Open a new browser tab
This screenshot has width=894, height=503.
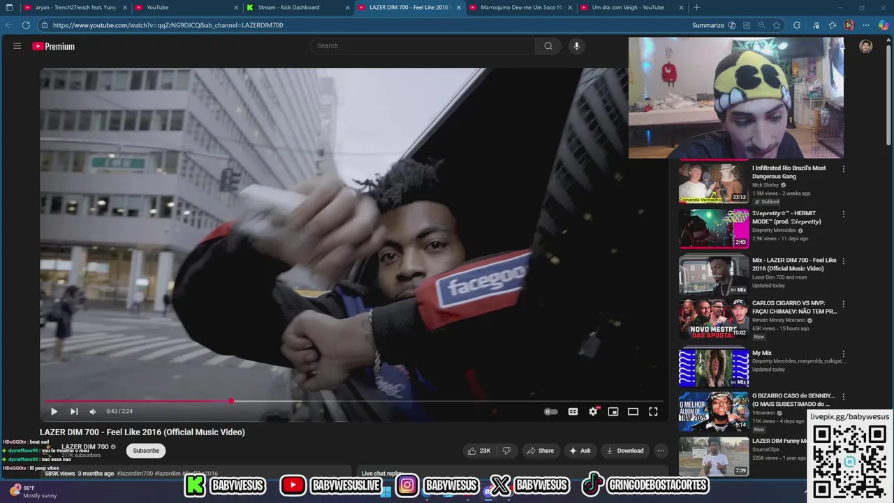point(696,8)
